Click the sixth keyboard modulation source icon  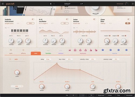(x=96, y=50)
